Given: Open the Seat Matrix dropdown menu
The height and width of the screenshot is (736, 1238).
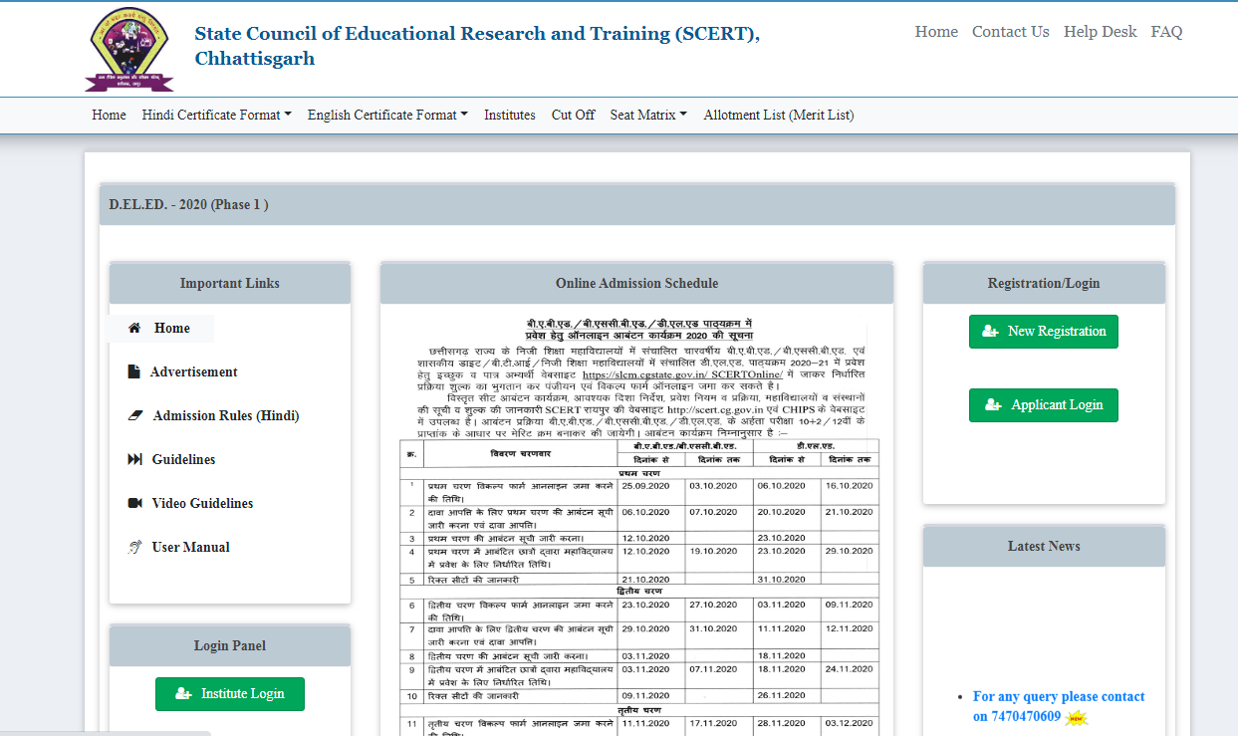Looking at the screenshot, I should (648, 115).
